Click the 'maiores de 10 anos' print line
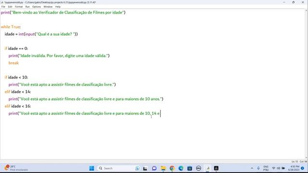The height and width of the screenshot is (173, 308). coord(86,99)
